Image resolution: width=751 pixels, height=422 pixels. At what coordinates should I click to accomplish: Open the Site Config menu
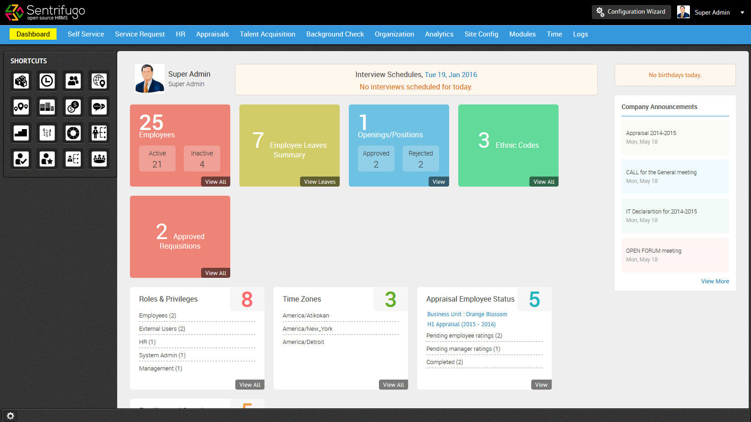(x=482, y=34)
